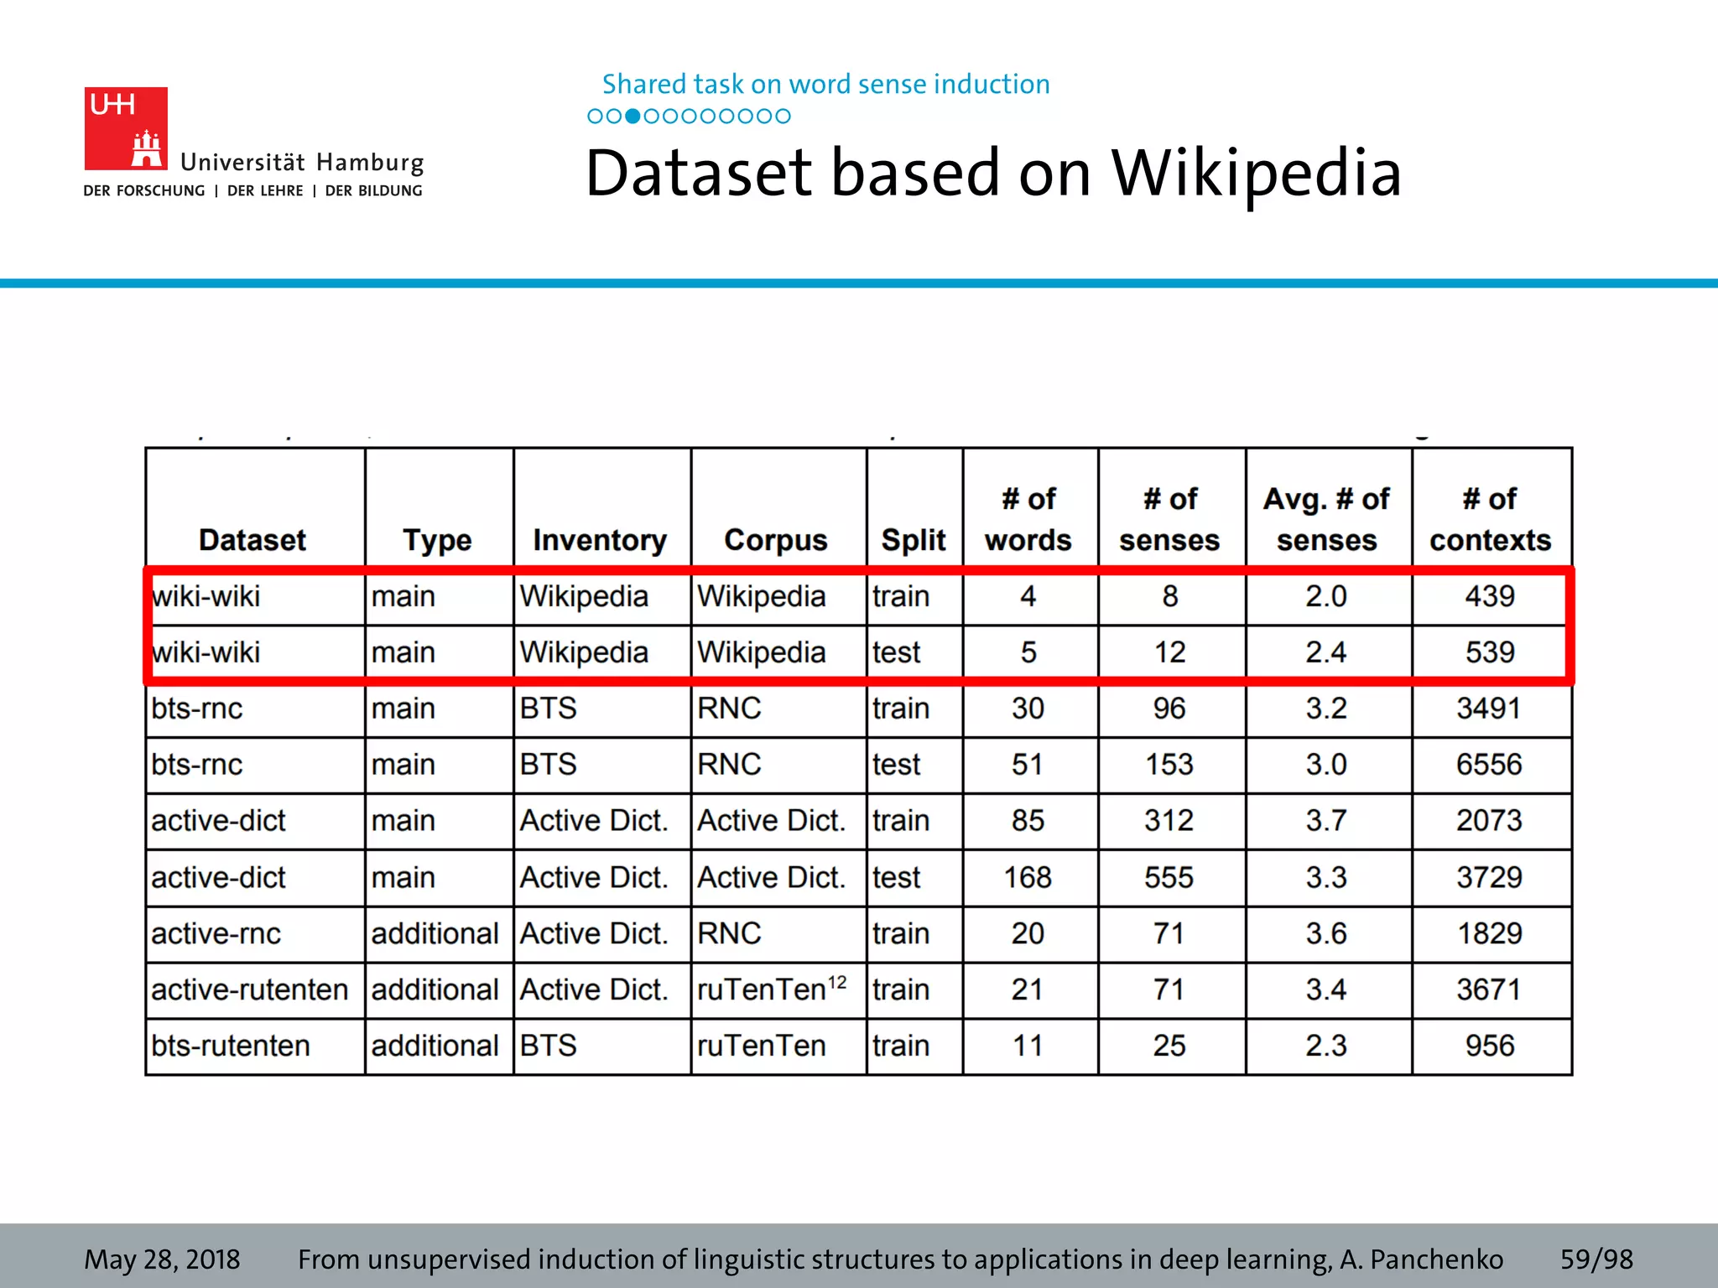Click the last navigation circle in the row
Viewport: 1718px width, 1288px height.
(783, 116)
